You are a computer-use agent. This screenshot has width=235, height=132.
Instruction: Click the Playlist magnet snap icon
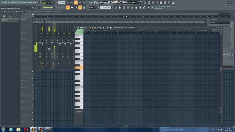point(5,11)
